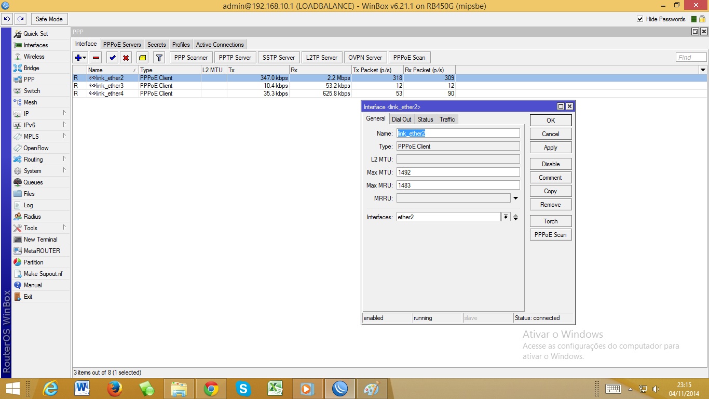The width and height of the screenshot is (709, 399).
Task: Click the Apply button
Action: (x=551, y=148)
